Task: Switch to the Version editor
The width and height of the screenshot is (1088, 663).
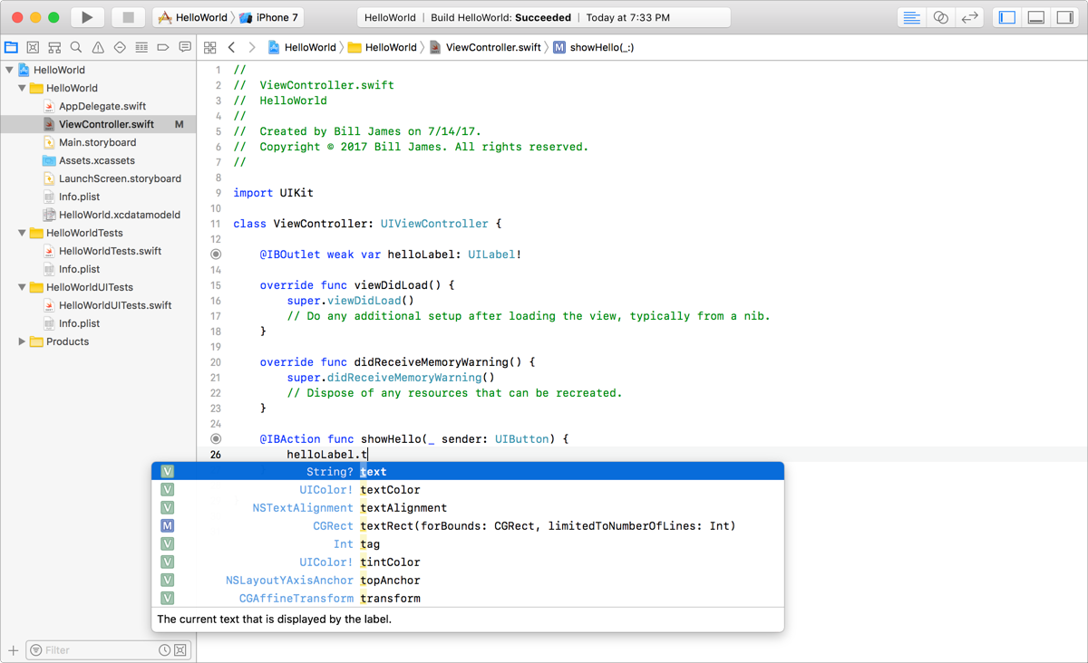Action: pos(970,17)
